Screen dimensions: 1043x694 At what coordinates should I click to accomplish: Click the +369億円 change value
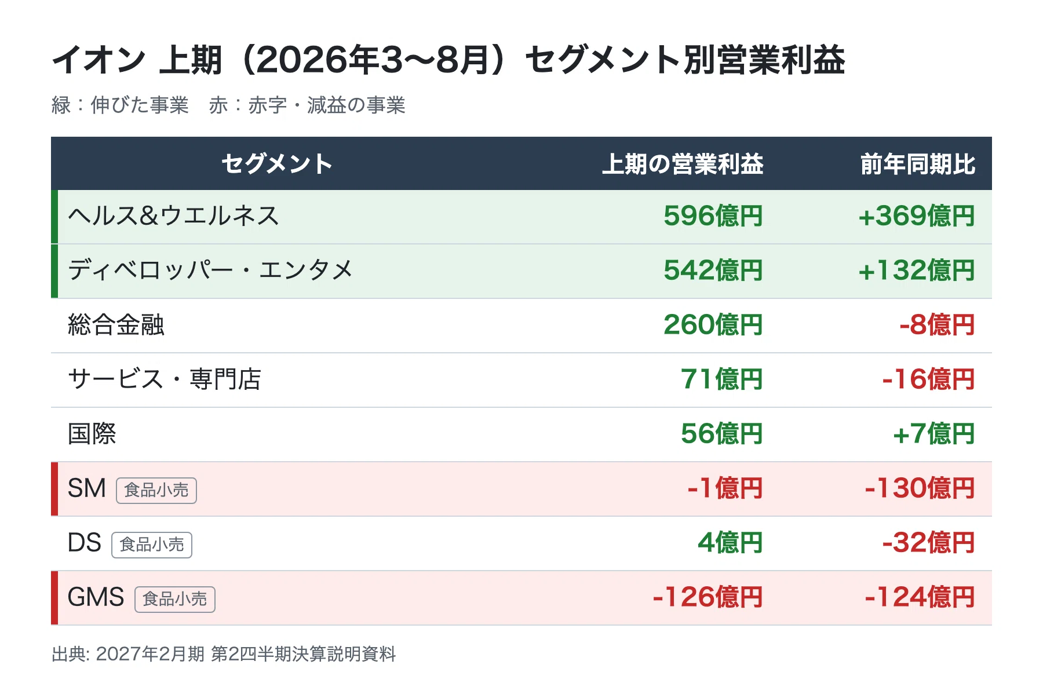[x=917, y=216]
